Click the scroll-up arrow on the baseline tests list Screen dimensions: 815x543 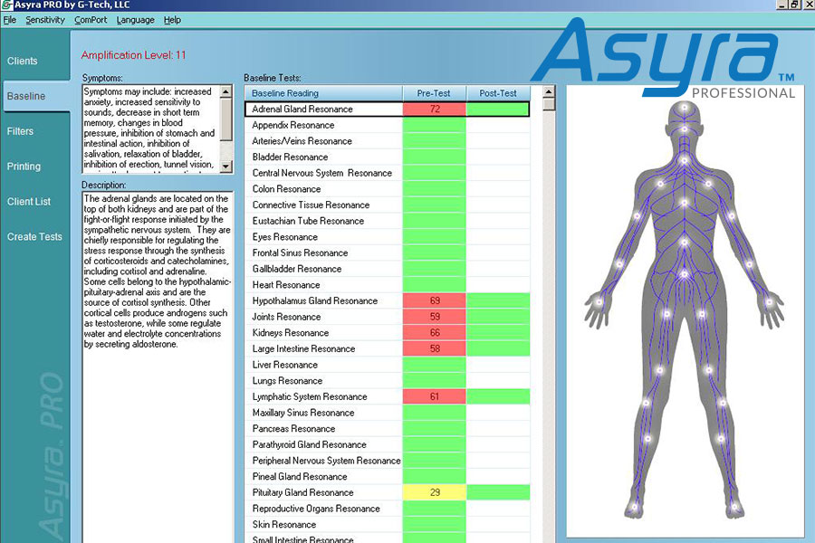click(547, 90)
